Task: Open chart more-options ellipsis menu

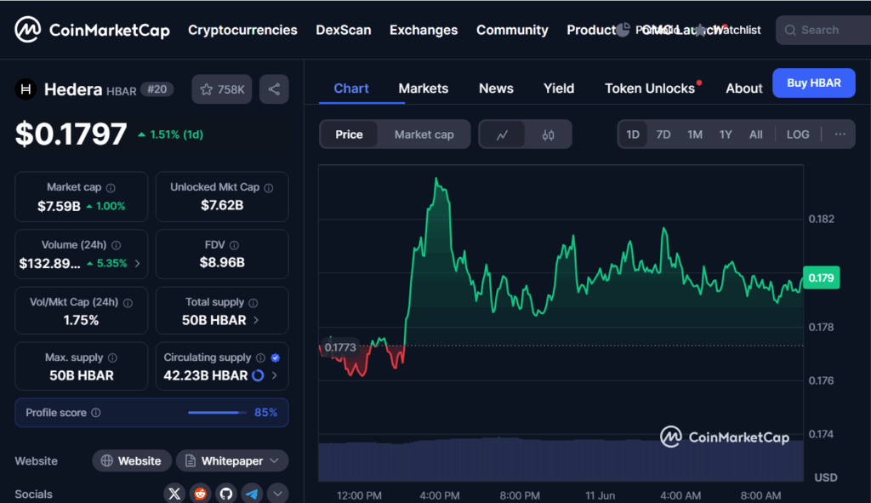Action: pyautogui.click(x=840, y=134)
